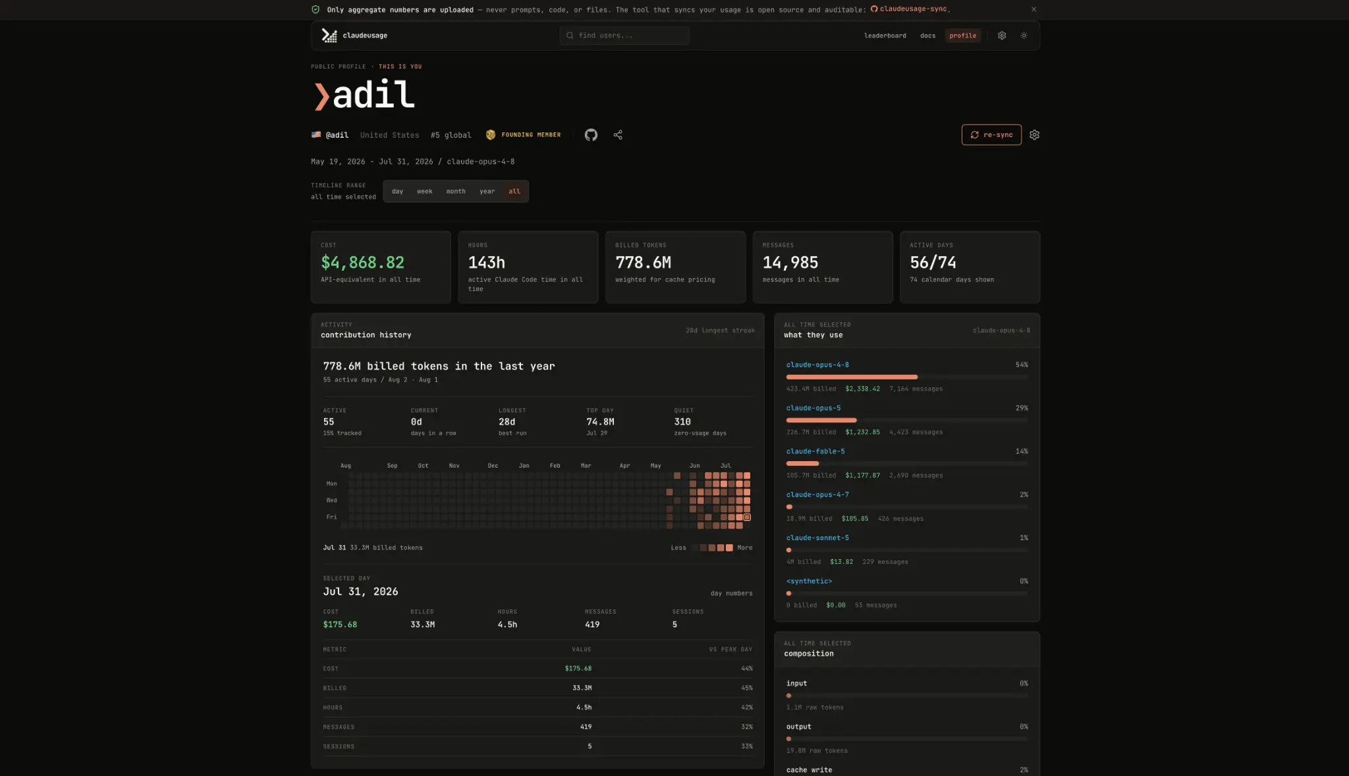Click the re-sync button
This screenshot has width=1349, height=776.
tap(991, 134)
